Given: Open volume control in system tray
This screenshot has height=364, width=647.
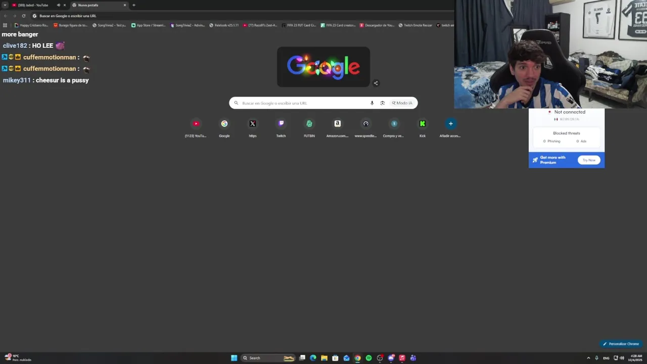Looking at the screenshot, I should point(621,358).
